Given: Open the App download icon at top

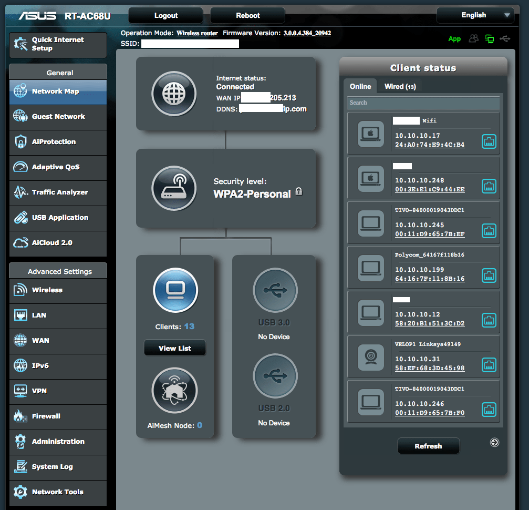Looking at the screenshot, I should 454,38.
